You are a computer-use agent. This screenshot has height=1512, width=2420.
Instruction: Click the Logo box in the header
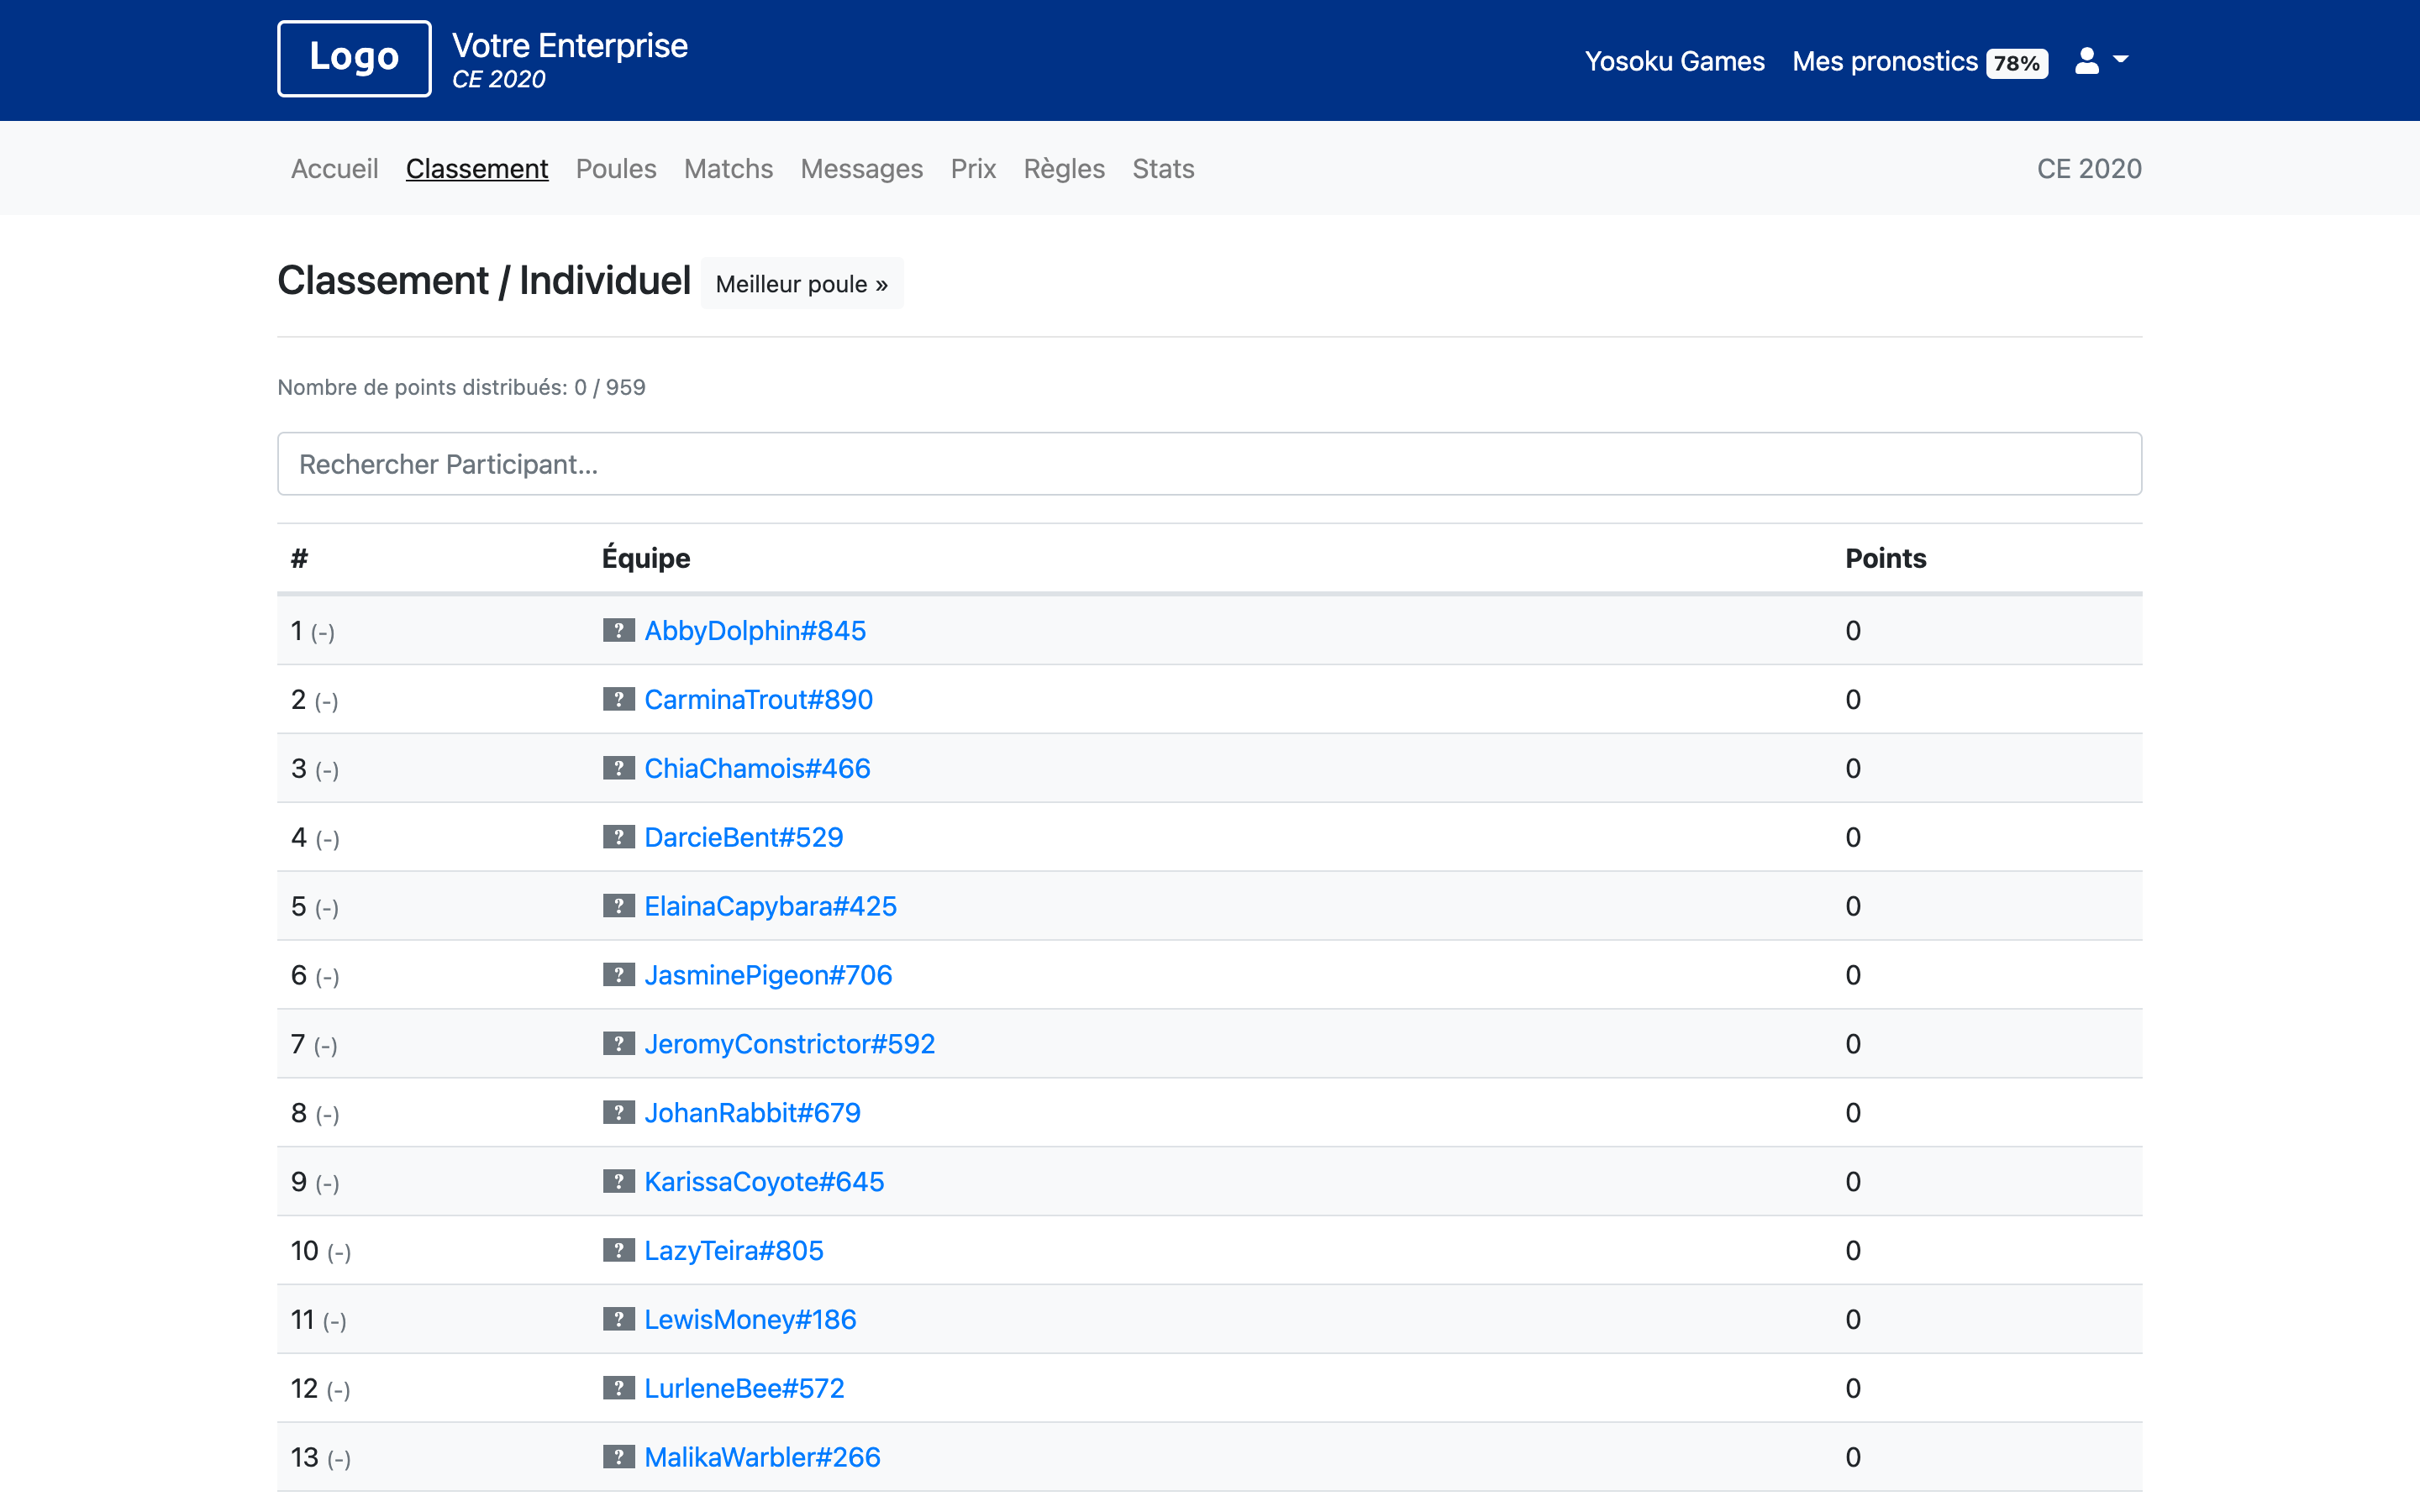pos(354,58)
